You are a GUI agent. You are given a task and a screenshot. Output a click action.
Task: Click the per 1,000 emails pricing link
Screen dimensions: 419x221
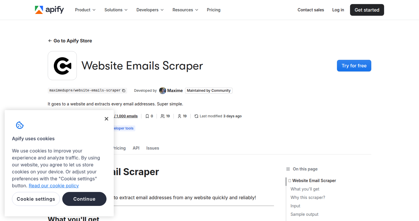126,116
